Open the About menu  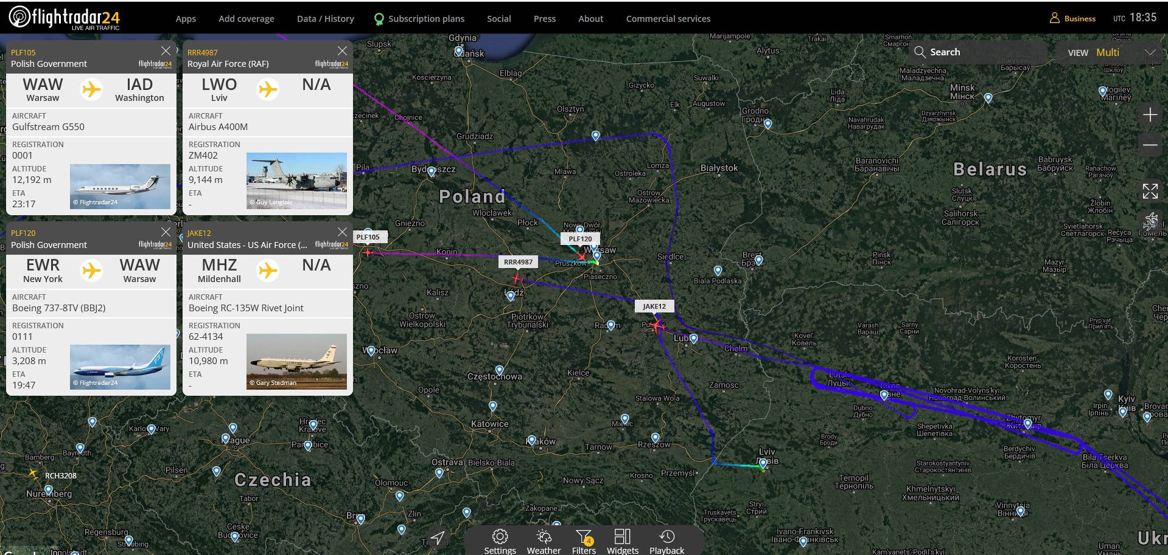(591, 19)
